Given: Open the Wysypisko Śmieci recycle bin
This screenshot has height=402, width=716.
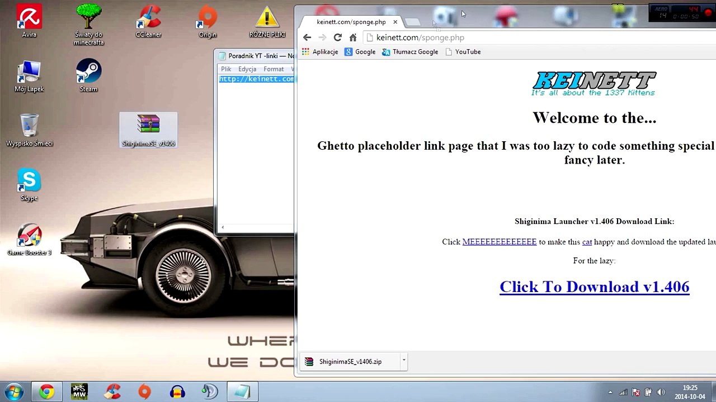Looking at the screenshot, I should 29,130.
